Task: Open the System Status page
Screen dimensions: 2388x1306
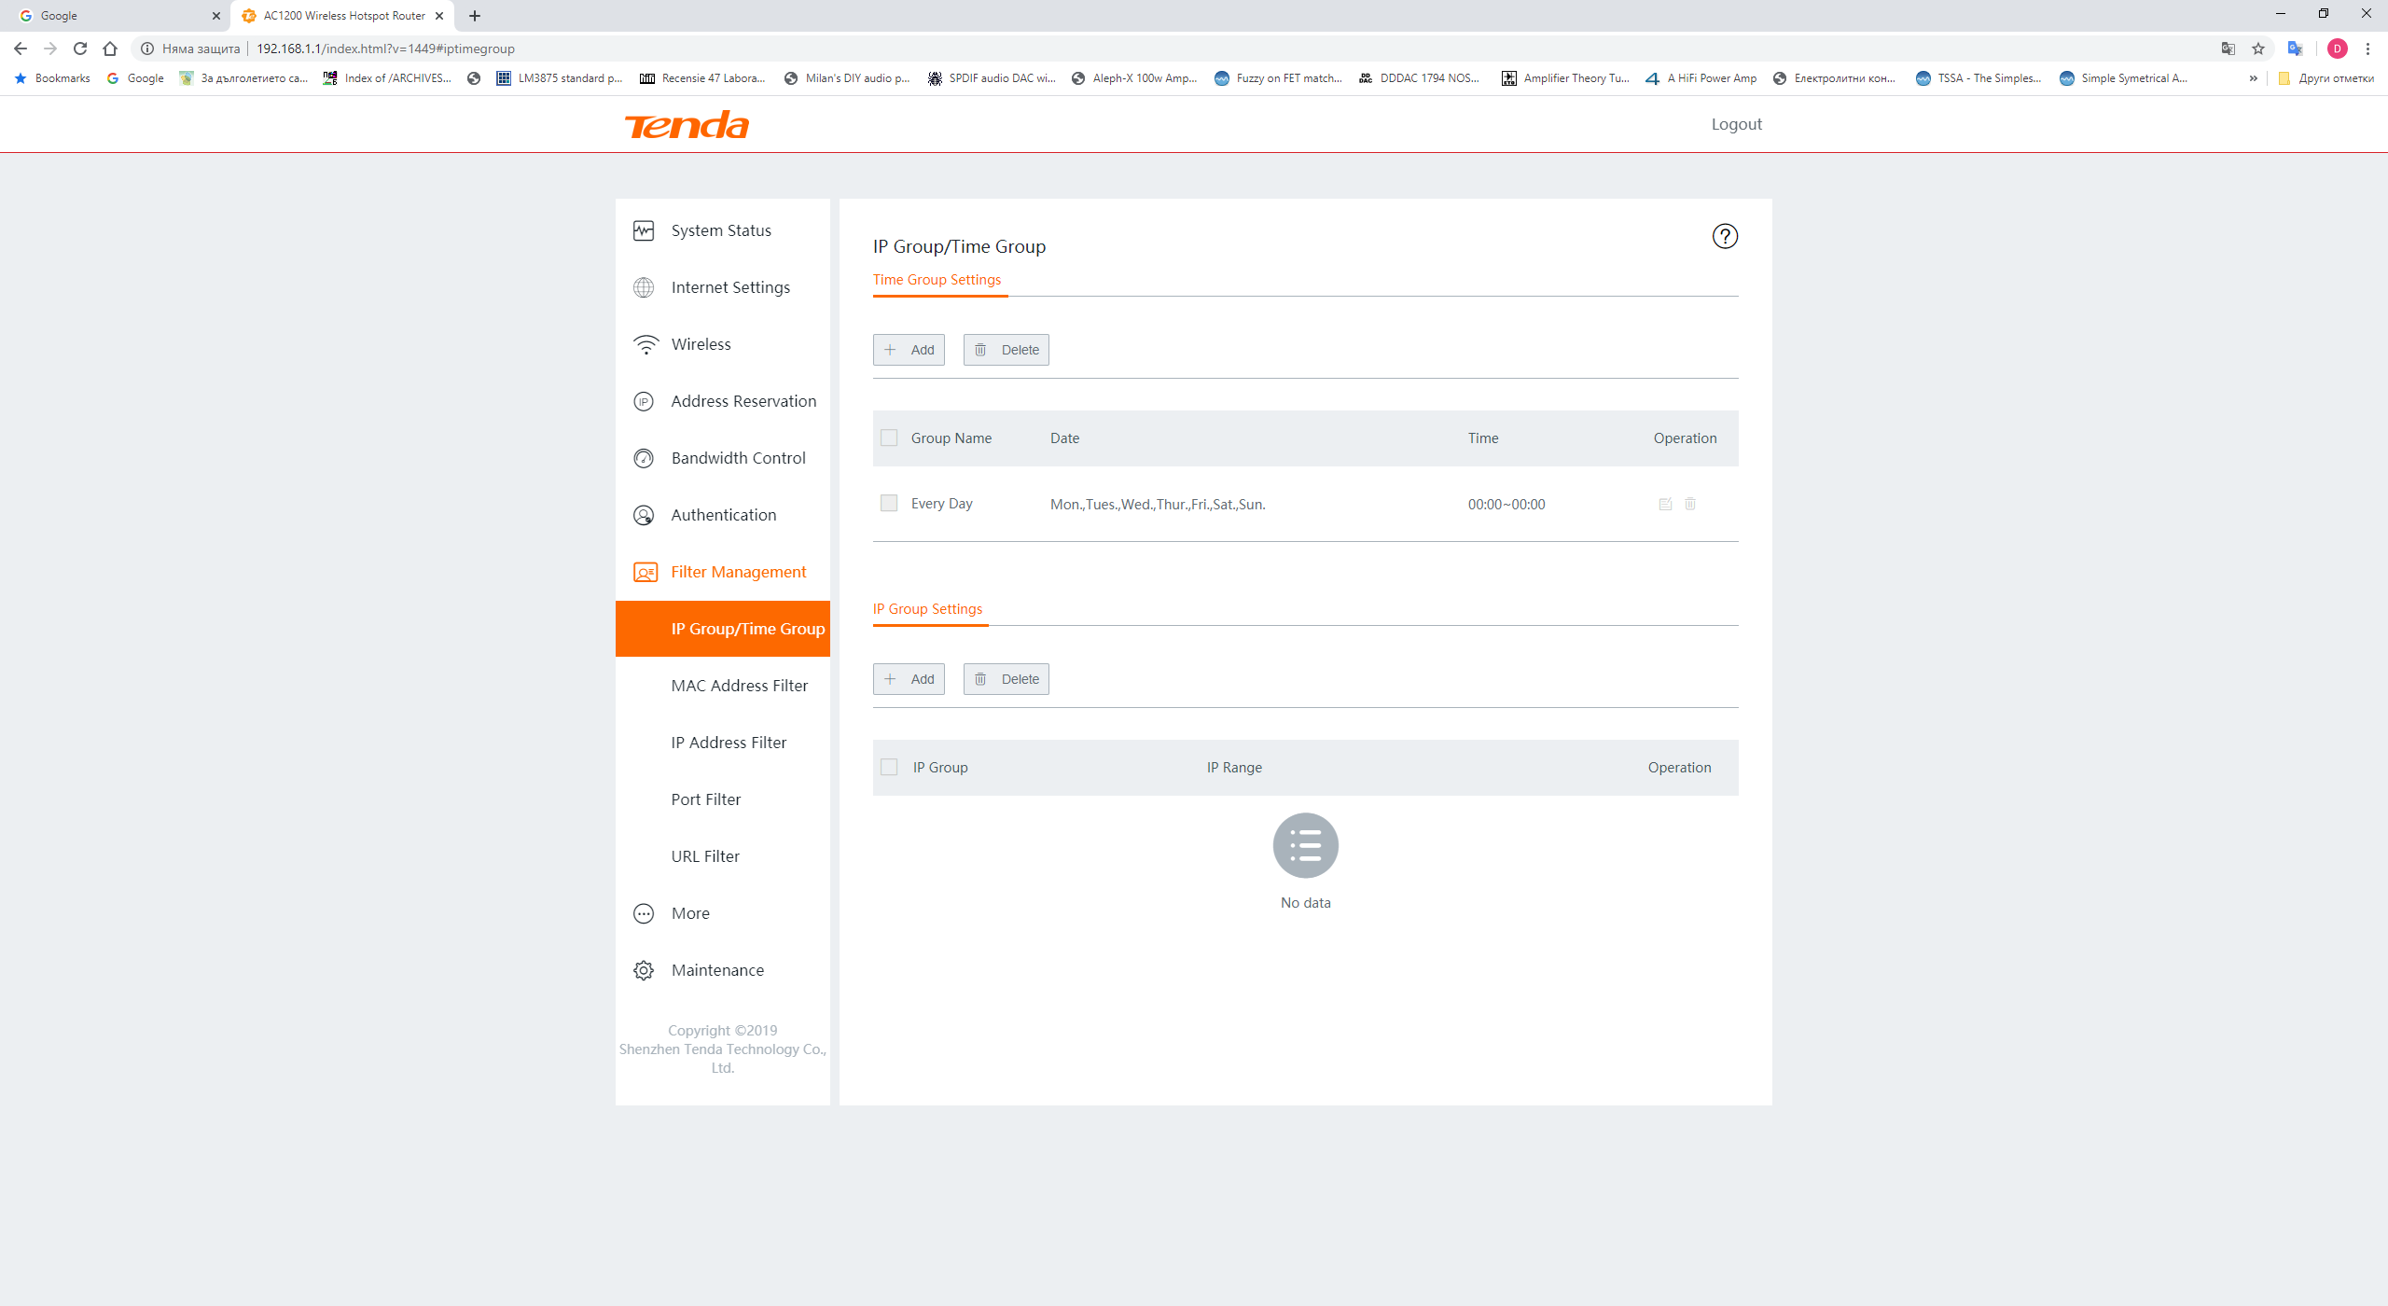Action: (x=723, y=230)
